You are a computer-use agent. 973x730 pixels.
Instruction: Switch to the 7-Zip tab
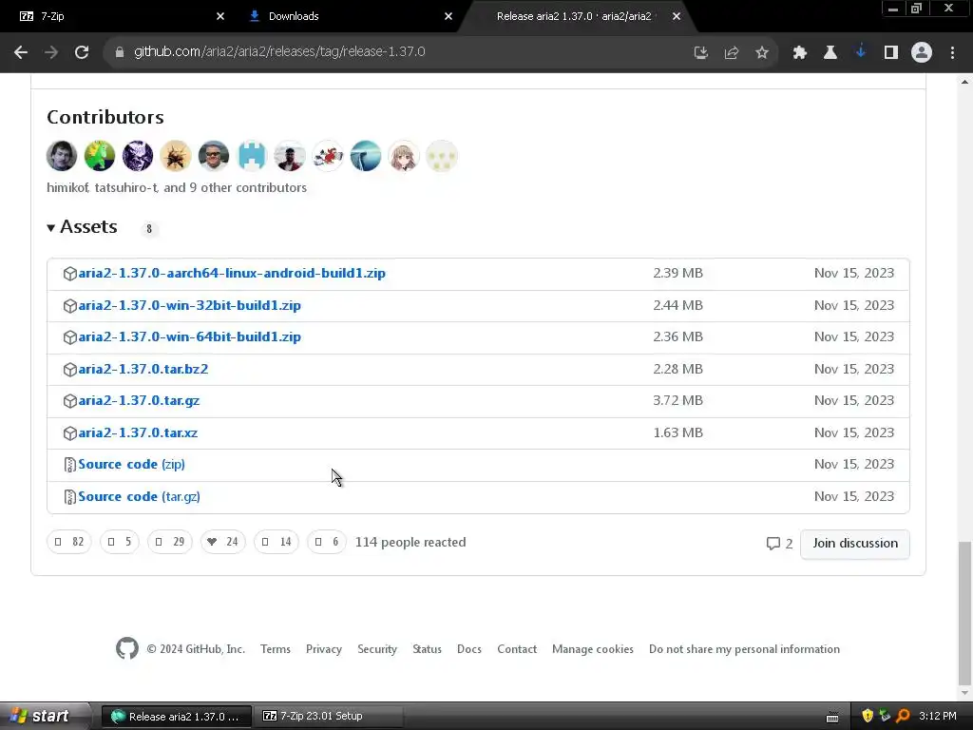tap(118, 16)
